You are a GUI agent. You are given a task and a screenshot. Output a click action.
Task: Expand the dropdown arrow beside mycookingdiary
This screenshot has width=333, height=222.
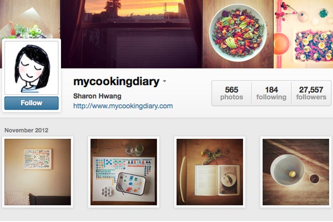(x=165, y=81)
